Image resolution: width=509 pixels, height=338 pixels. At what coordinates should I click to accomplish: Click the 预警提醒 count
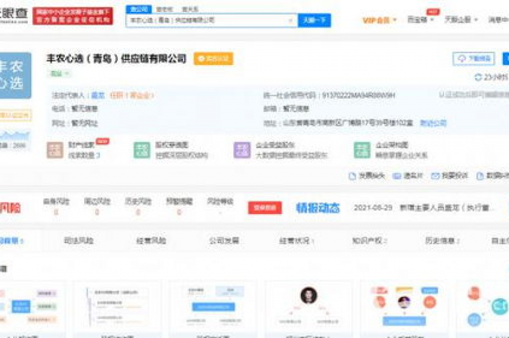tap(179, 212)
